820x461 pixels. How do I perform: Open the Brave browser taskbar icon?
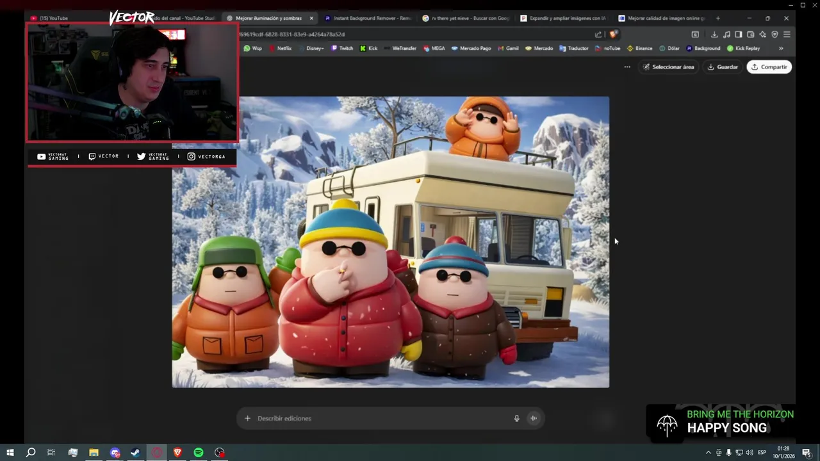[x=177, y=453]
